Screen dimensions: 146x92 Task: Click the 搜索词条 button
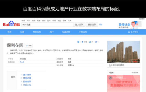point(92,25)
